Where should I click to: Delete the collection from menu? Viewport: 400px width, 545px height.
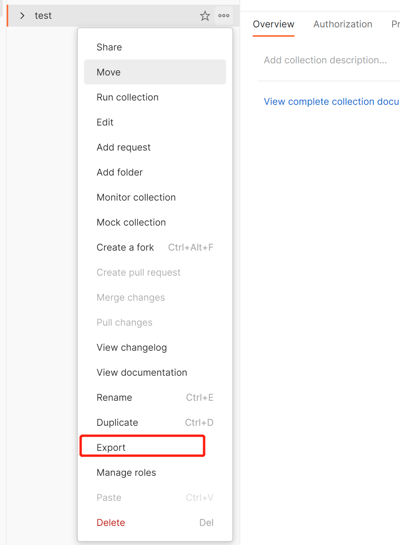111,523
